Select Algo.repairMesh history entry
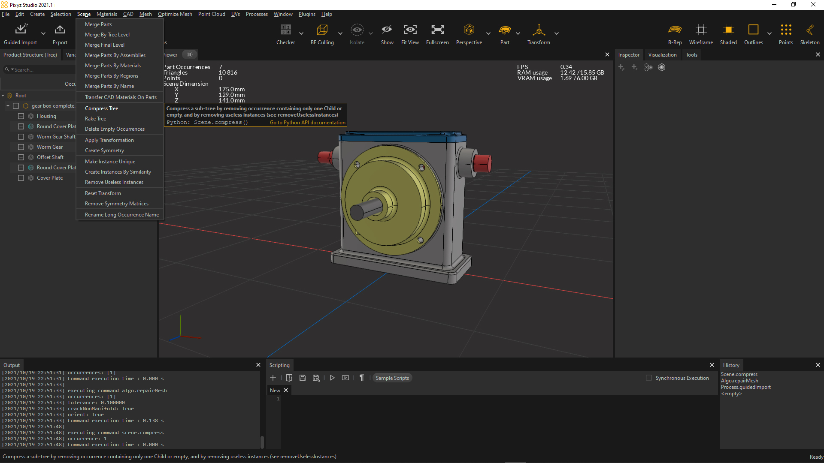 click(739, 381)
